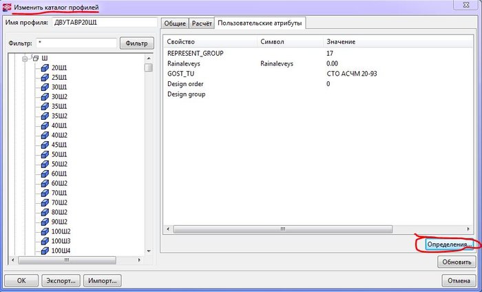Click the tree scroll down arrow
This screenshot has height=292, width=482.
pyautogui.click(x=149, y=251)
